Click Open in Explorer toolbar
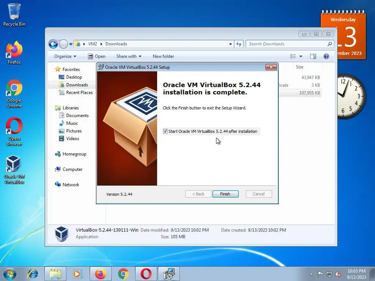 pyautogui.click(x=97, y=56)
